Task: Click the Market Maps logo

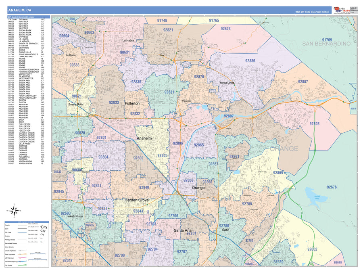Action: [x=342, y=10]
